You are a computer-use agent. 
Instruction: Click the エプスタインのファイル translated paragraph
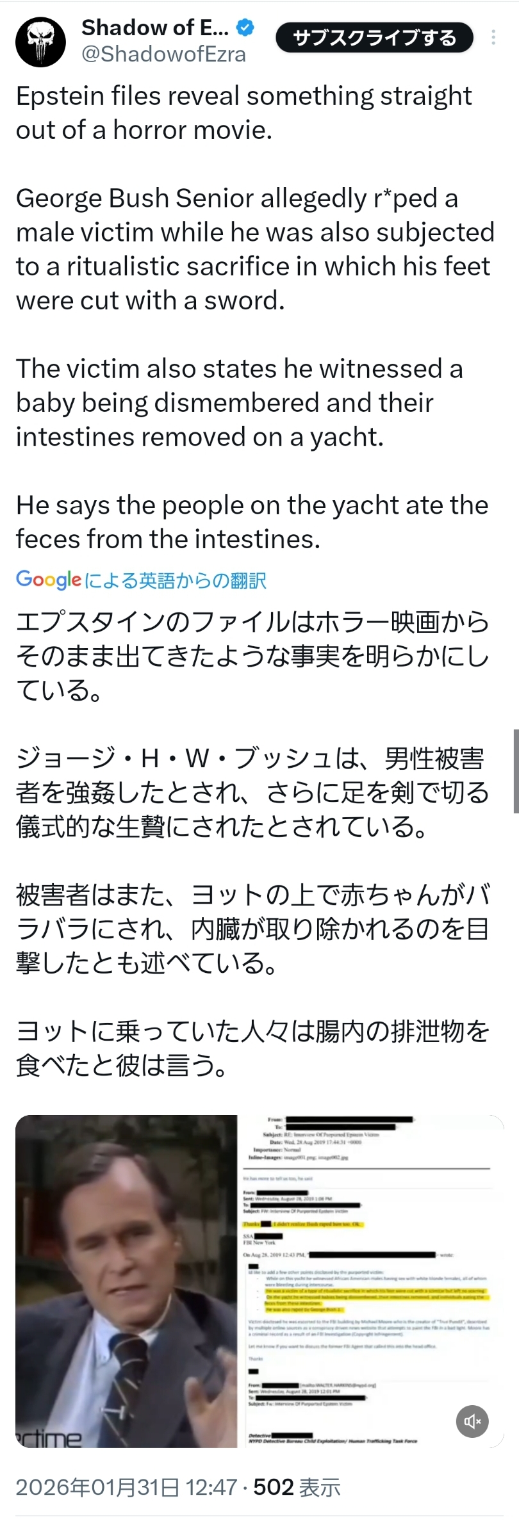252,656
